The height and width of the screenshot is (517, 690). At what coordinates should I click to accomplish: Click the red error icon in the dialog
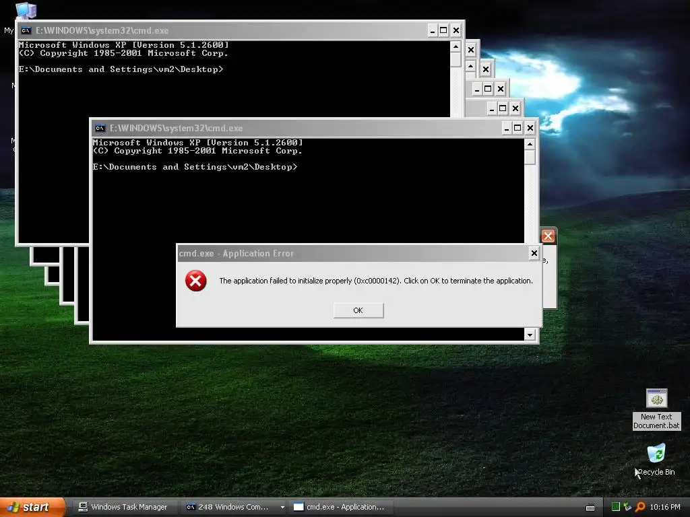196,281
